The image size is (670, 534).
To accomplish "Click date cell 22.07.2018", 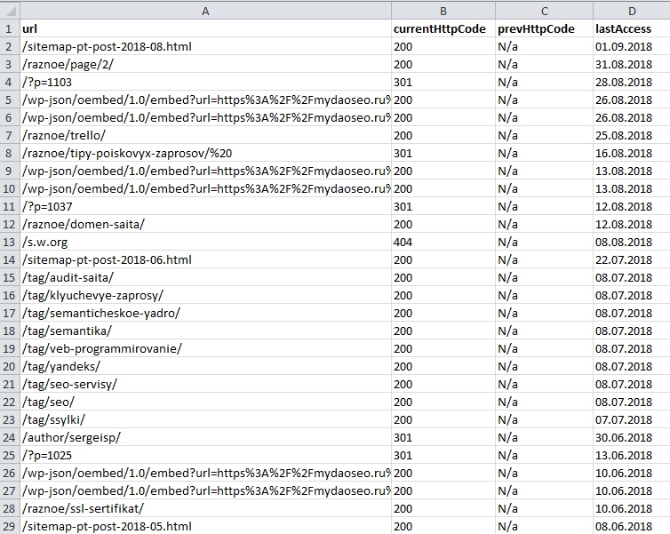I will [x=632, y=259].
